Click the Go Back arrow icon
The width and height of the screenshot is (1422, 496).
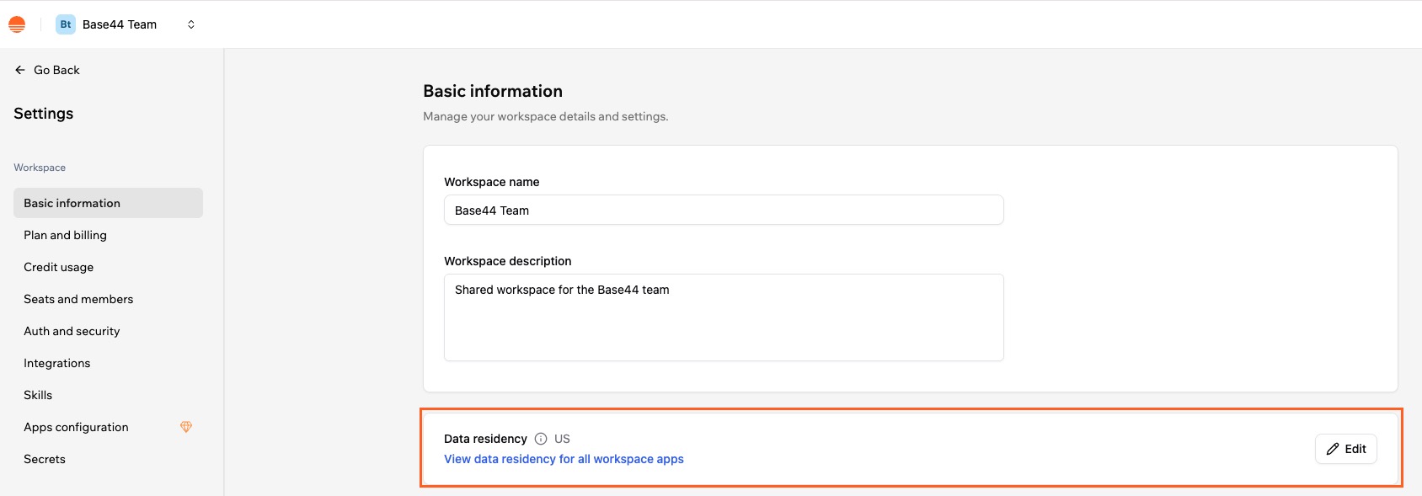20,70
